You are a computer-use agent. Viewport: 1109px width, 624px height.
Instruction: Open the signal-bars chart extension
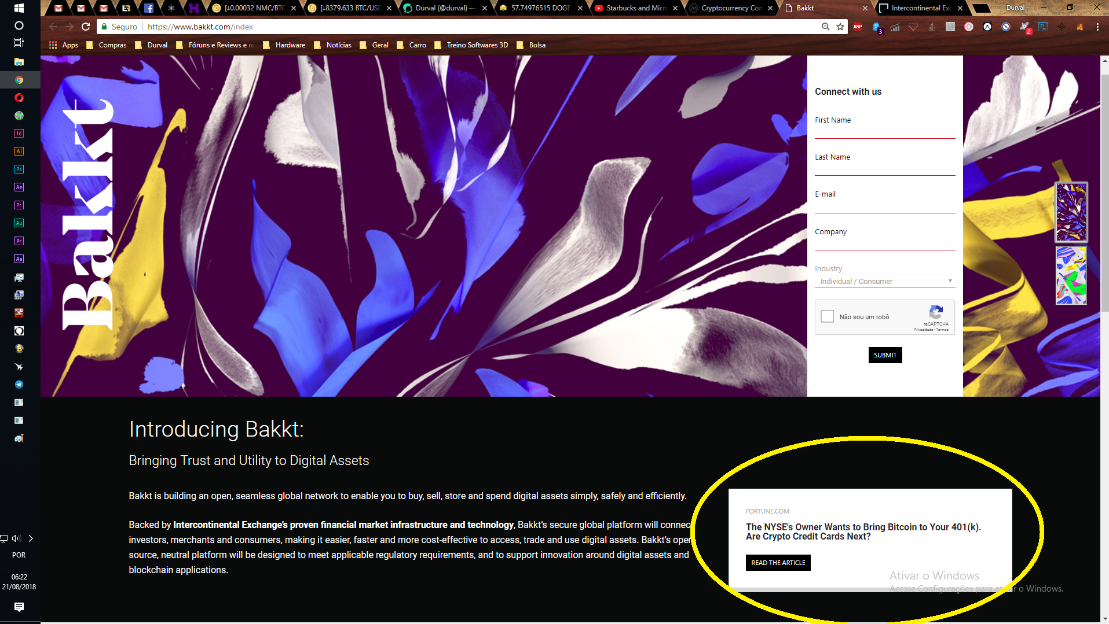tap(895, 27)
